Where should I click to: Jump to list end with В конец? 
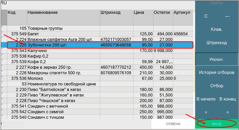[228, 99]
